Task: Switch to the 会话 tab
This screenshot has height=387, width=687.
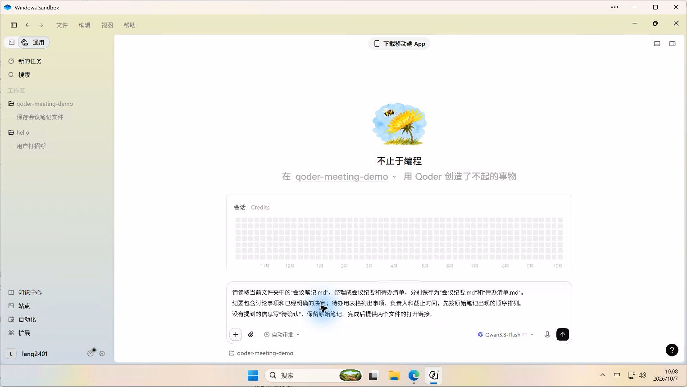Action: (240, 207)
